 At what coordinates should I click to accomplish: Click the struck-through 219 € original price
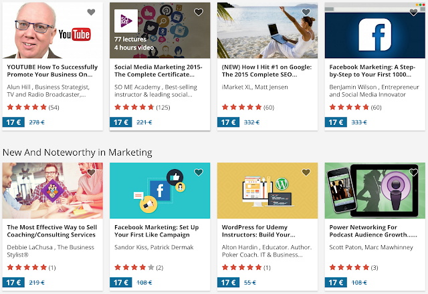coord(37,283)
